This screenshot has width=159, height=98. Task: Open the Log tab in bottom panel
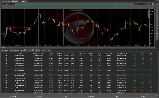[49, 50]
